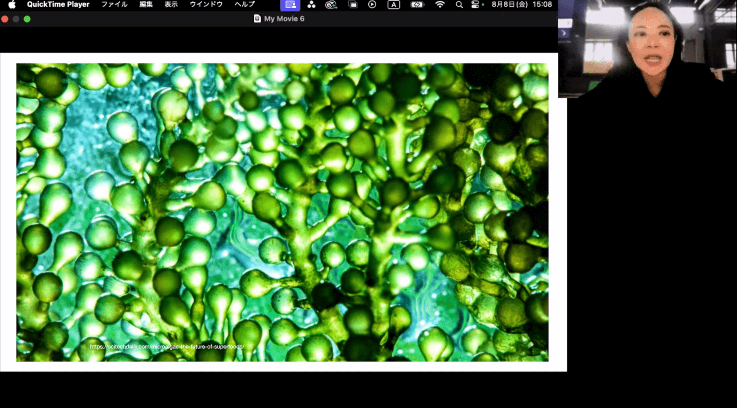Open the ヘルプ menu
The height and width of the screenshot is (408, 737).
(245, 4)
